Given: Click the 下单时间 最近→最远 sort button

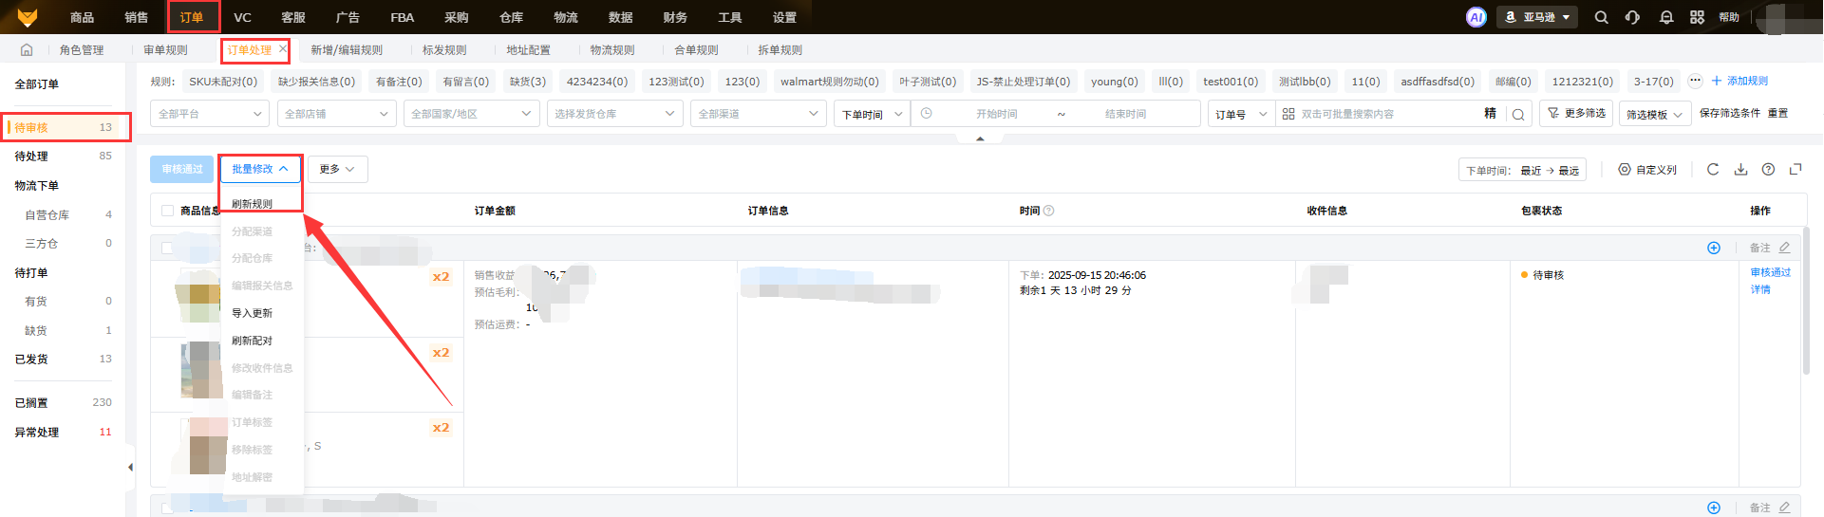Looking at the screenshot, I should 1523,171.
